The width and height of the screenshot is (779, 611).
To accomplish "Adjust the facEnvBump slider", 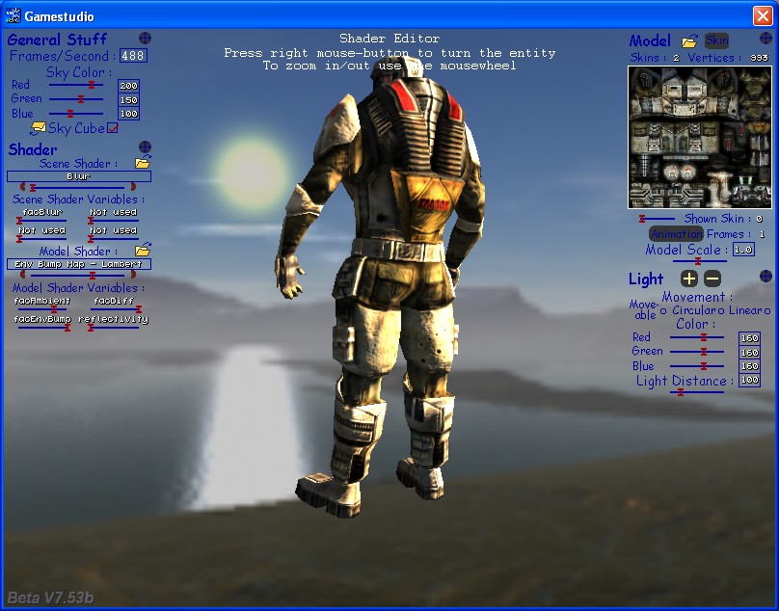I will point(42,328).
